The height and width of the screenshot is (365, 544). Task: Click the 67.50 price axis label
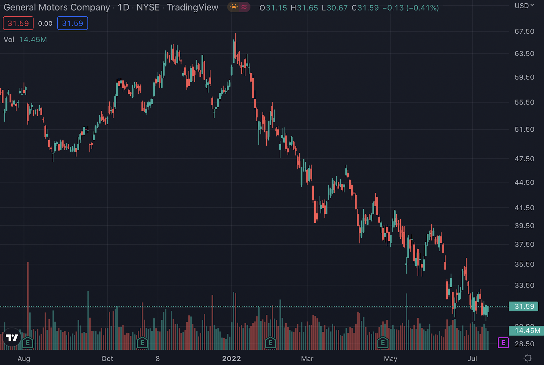(524, 32)
